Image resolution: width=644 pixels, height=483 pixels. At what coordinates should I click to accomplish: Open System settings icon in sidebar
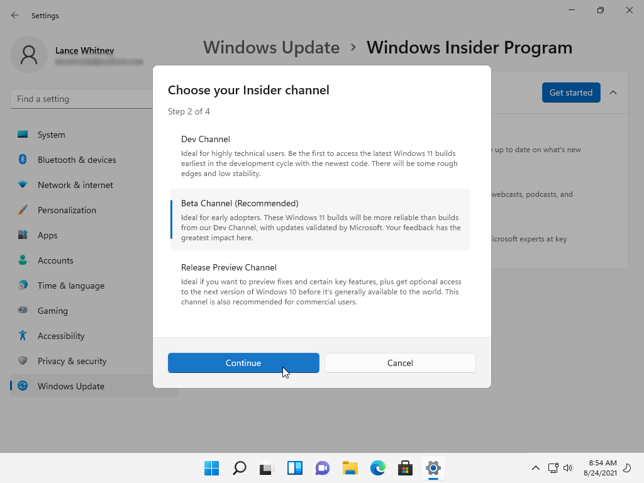[23, 135]
